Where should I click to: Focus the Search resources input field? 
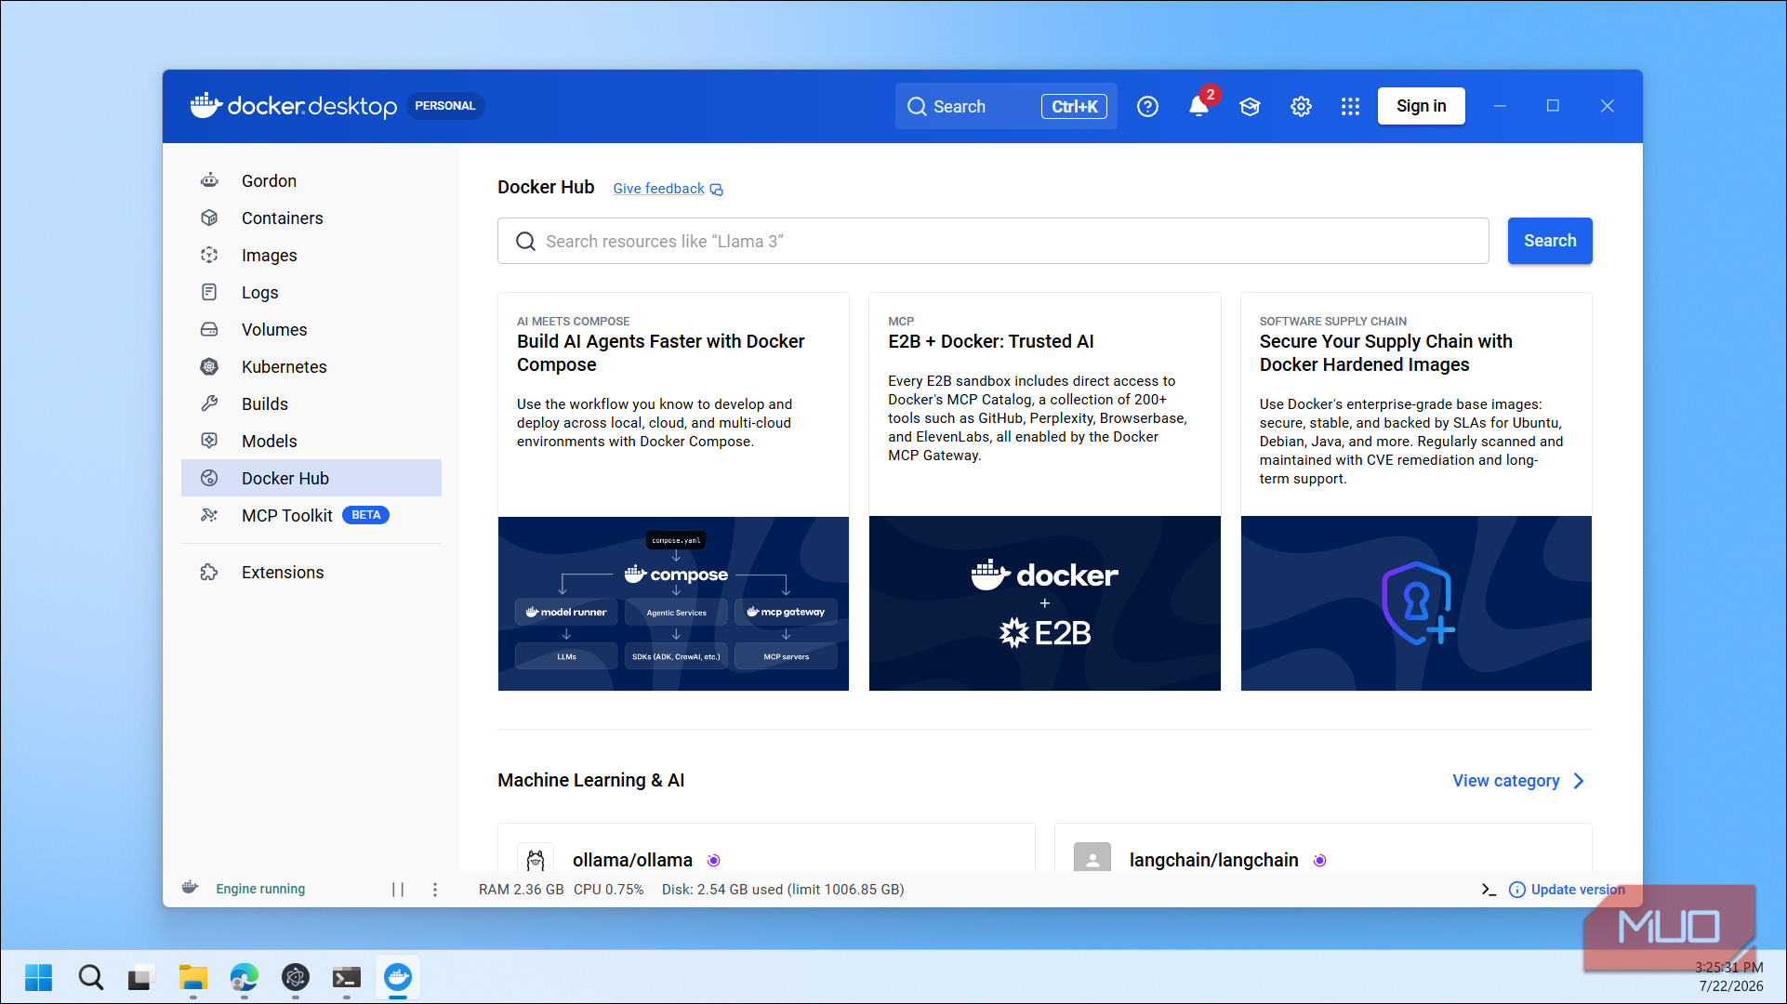coord(993,241)
